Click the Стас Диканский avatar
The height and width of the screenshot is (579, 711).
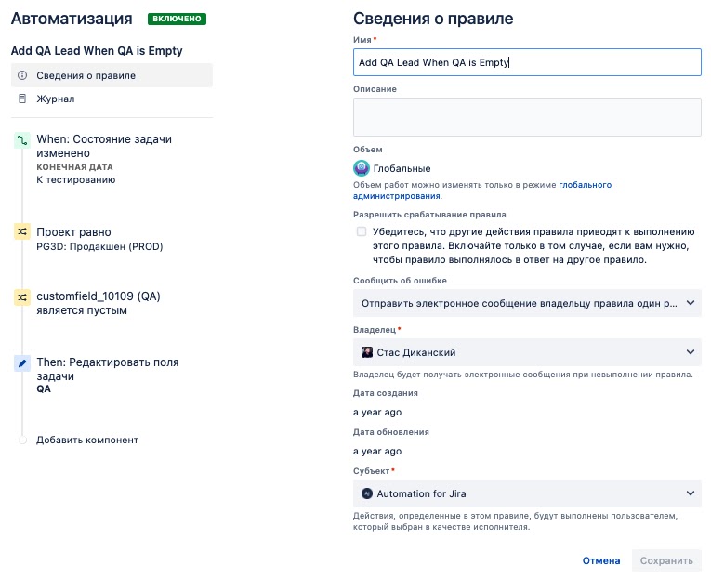(x=367, y=352)
